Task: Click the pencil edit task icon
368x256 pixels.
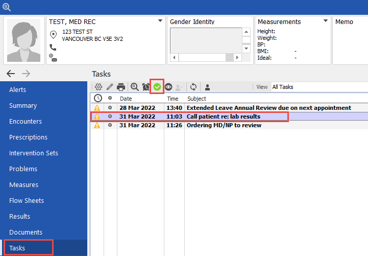Action: tap(110, 87)
